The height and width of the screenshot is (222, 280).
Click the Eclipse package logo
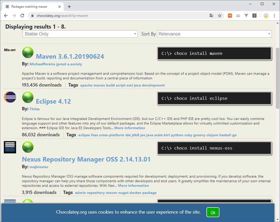10,97
